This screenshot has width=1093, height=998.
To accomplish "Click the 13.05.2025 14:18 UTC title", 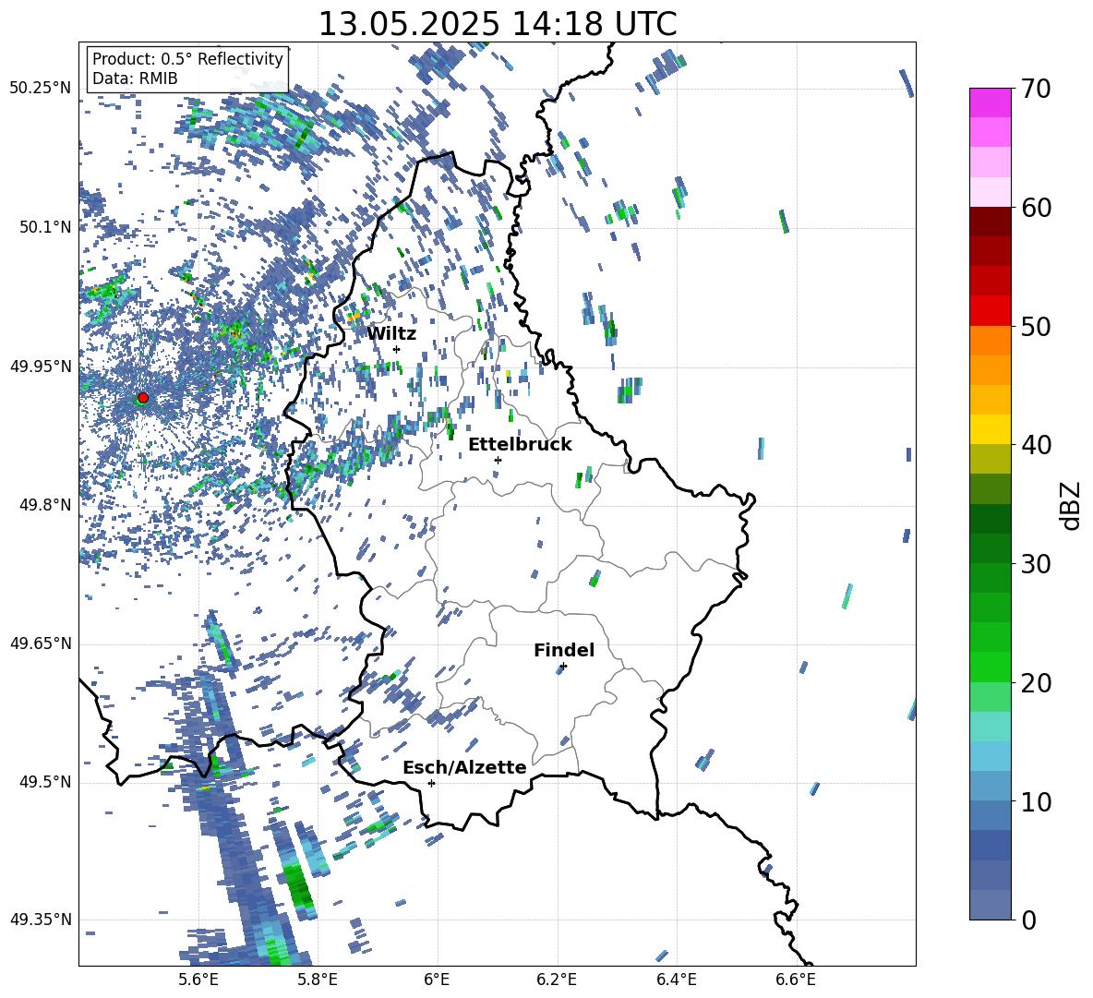I will [498, 24].
